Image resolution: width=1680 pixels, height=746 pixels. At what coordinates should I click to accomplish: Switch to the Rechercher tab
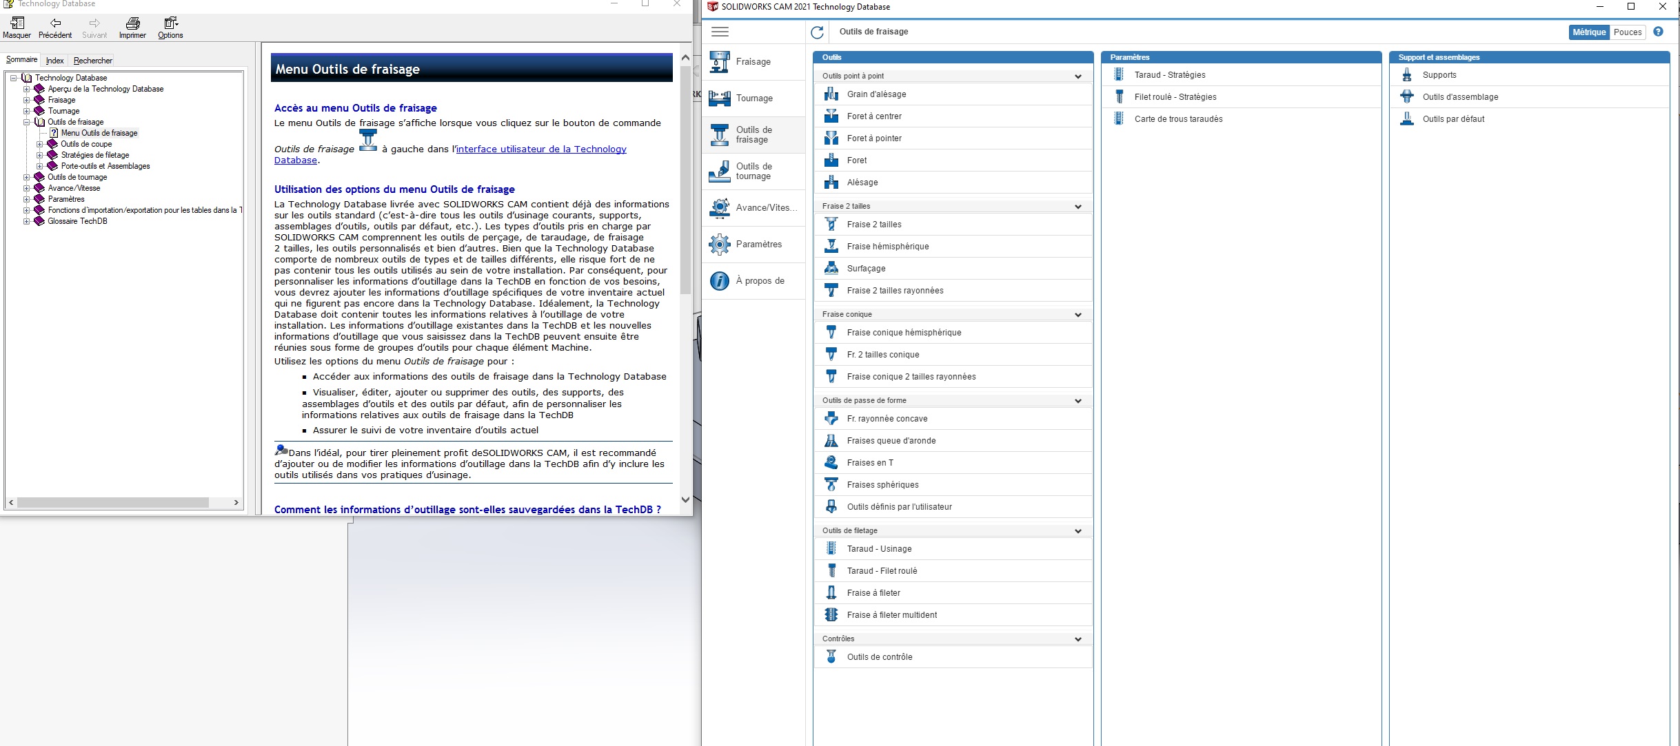click(92, 61)
